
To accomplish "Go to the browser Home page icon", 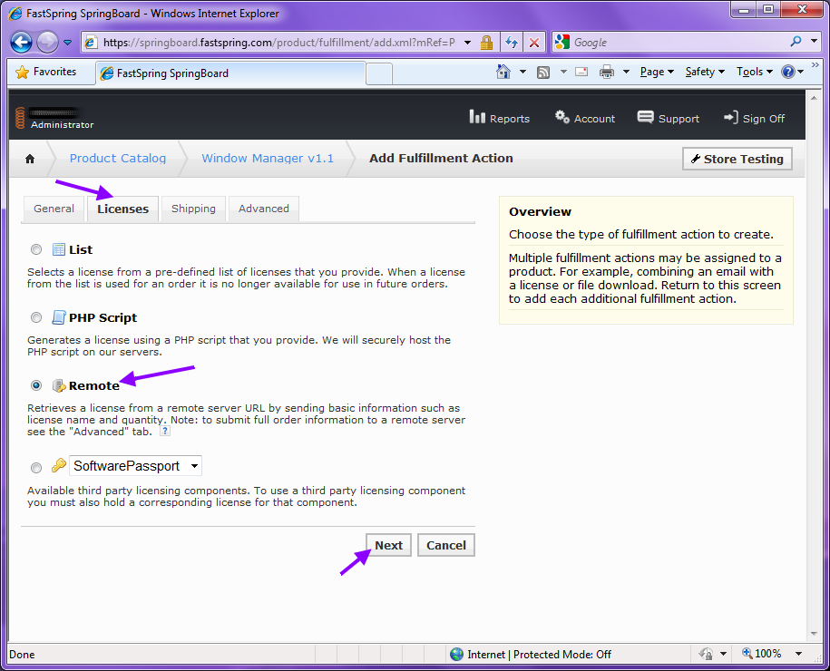I will [x=503, y=72].
